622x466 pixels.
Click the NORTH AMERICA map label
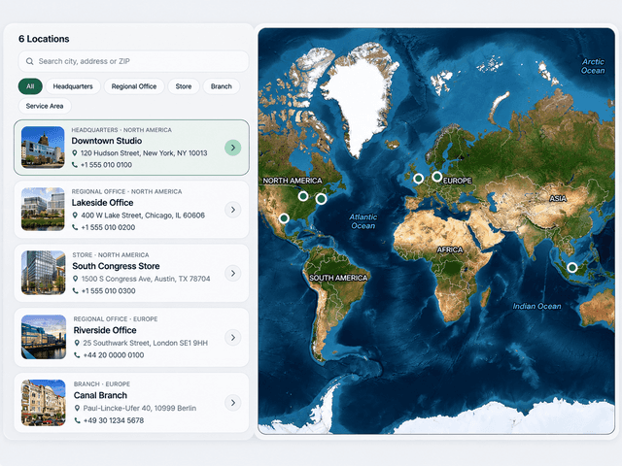click(293, 181)
